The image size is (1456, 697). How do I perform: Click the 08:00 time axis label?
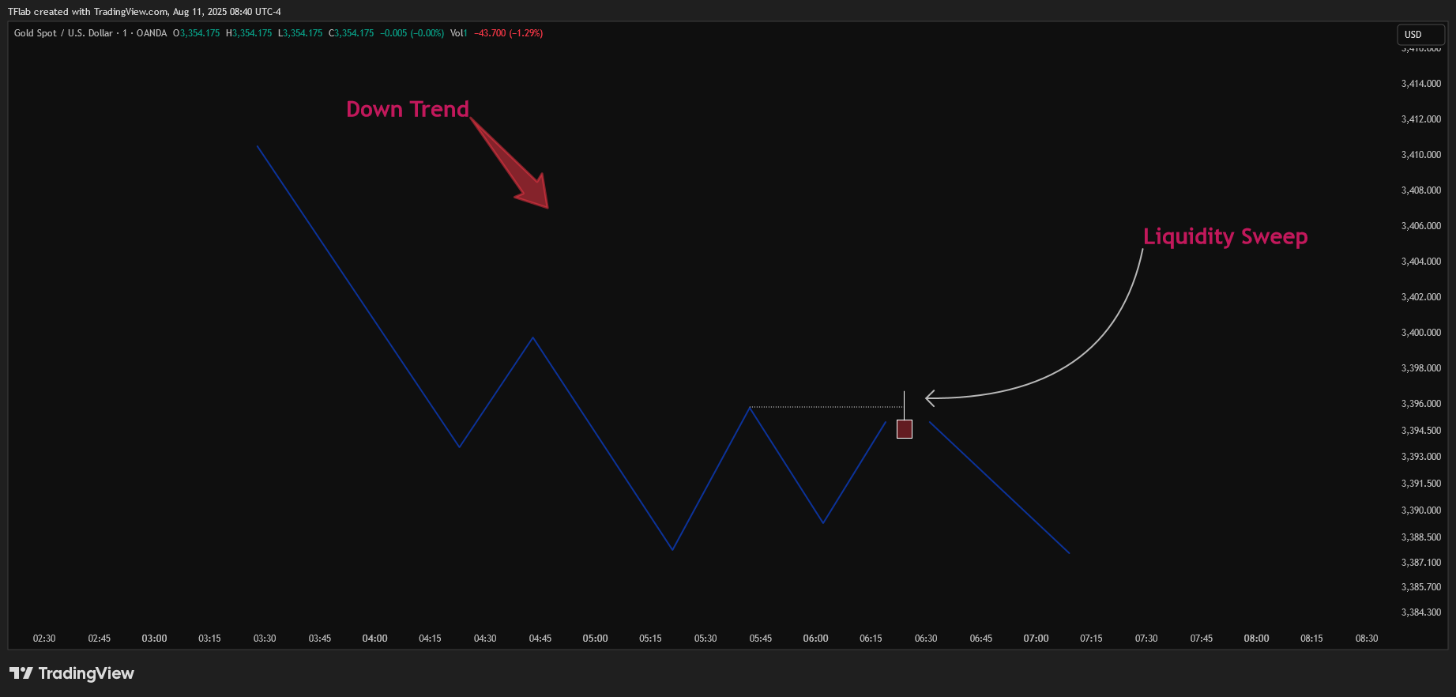pos(1256,639)
